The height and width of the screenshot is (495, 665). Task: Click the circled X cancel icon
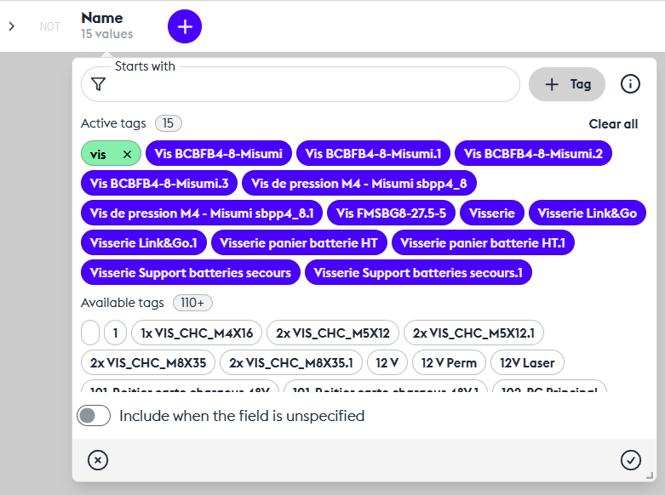98,460
